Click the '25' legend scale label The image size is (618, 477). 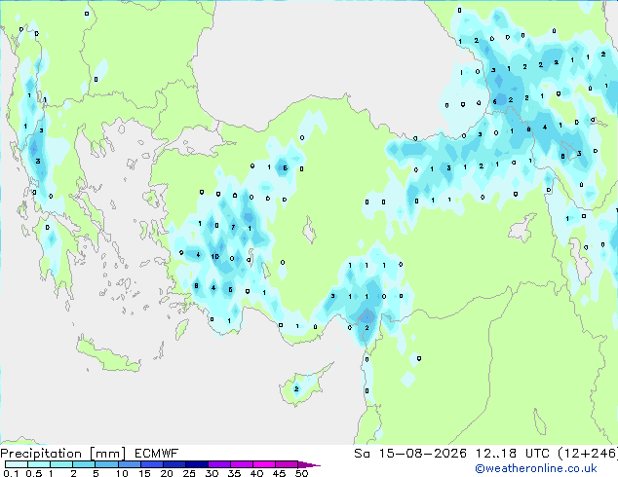(x=189, y=473)
